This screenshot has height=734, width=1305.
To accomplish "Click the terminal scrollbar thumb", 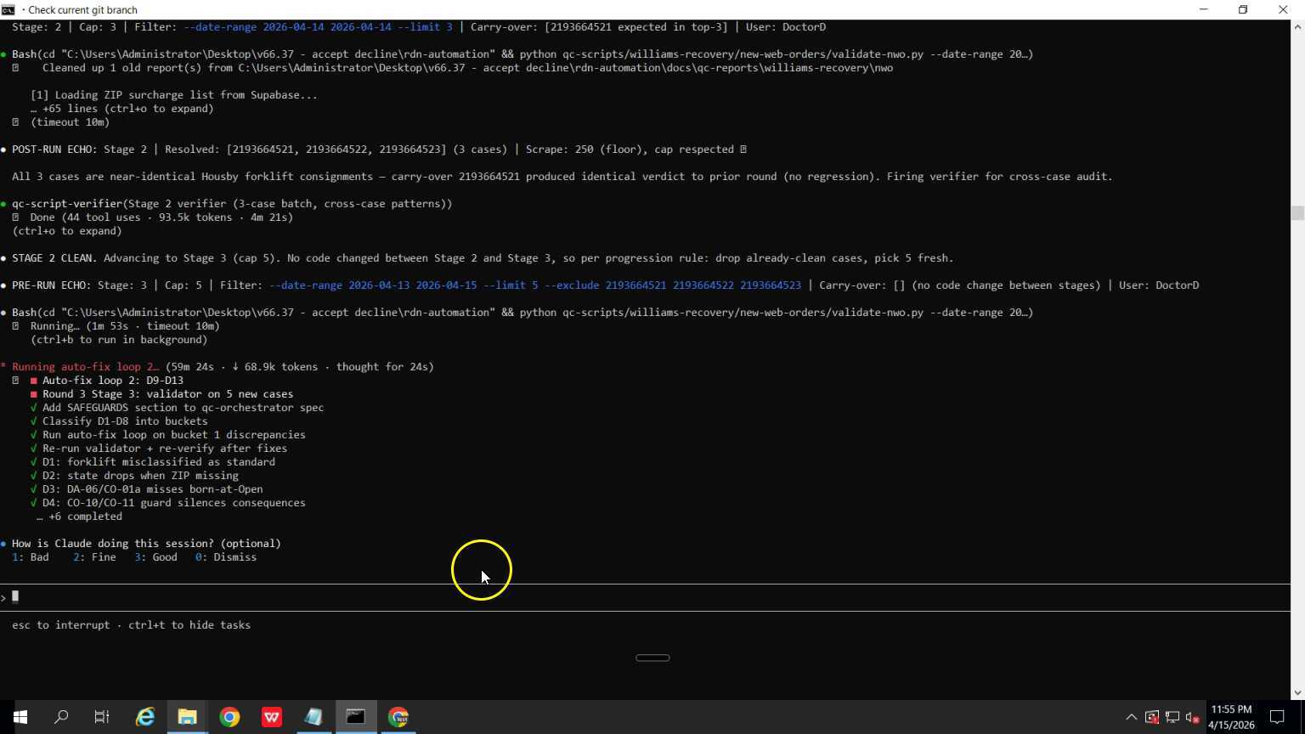I will 1297,213.
